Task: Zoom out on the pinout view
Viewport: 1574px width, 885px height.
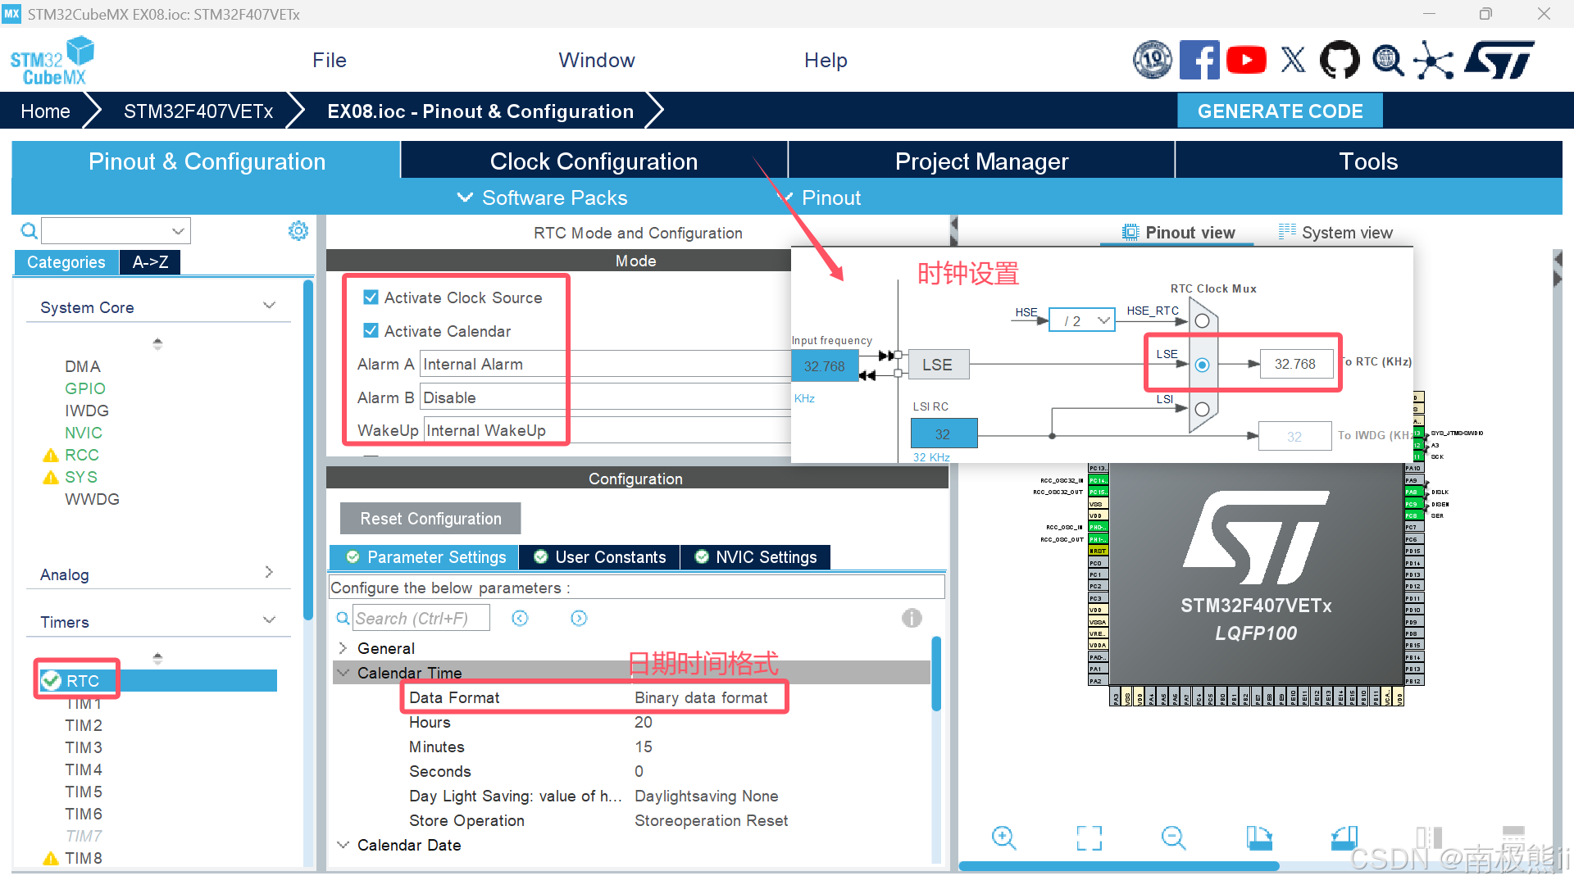Action: click(1173, 837)
